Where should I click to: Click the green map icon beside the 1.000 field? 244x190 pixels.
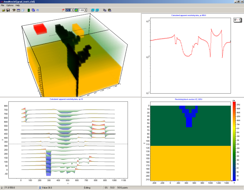pyautogui.click(x=76, y=10)
